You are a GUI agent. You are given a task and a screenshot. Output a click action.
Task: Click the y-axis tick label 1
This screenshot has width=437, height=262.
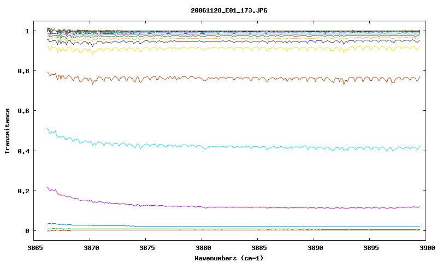27,31
